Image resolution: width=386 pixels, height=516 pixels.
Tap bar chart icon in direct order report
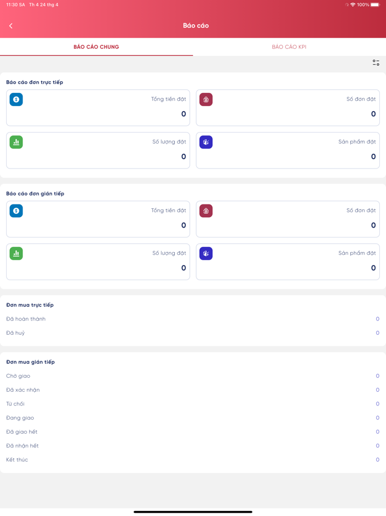pos(16,142)
